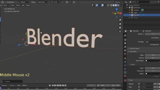Image resolution: width=160 pixels, height=90 pixels.
Task: Open the Object Mode dropdown
Action: [4, 5]
